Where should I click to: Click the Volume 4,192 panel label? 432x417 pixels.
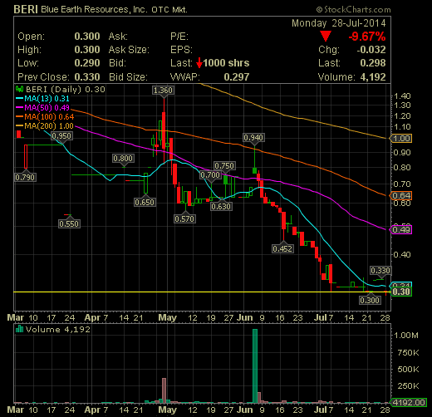click(58, 329)
